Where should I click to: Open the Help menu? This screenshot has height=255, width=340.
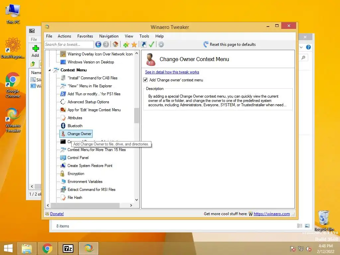click(x=160, y=36)
